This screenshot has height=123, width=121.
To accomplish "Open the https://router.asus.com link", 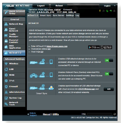I will [57, 46].
